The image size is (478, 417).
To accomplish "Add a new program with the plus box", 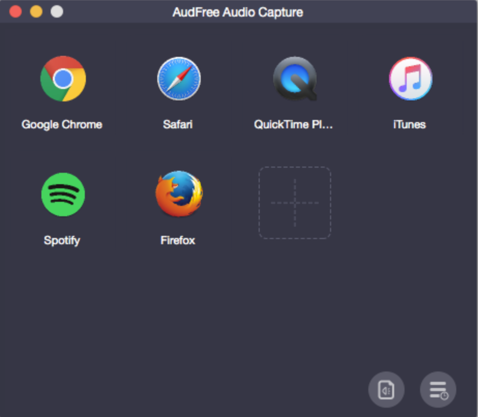I will 295,203.
